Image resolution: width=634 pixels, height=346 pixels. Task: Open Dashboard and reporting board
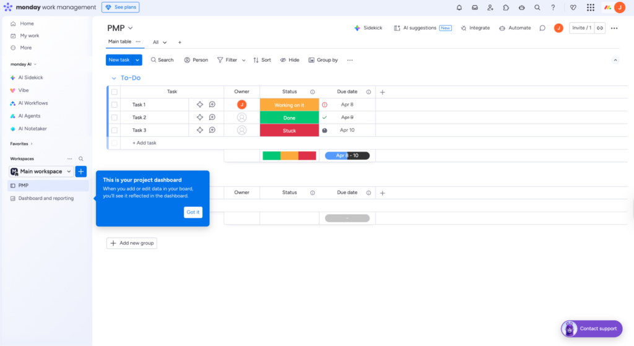click(46, 198)
